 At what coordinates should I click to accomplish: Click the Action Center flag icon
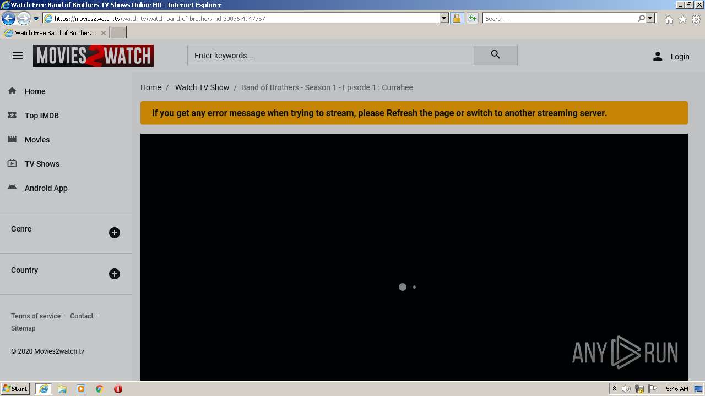(x=653, y=389)
